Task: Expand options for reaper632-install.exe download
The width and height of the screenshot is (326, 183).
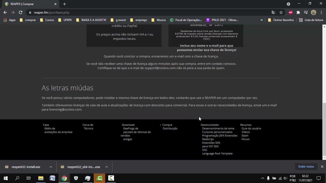Action: tap(51, 167)
